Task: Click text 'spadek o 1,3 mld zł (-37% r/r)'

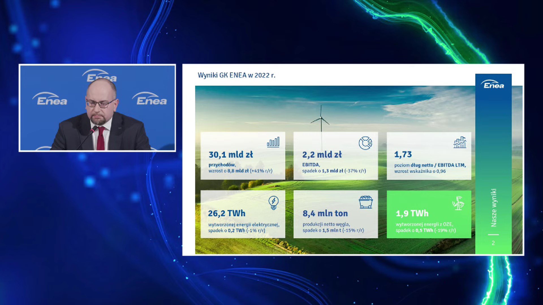Action: [x=334, y=171]
